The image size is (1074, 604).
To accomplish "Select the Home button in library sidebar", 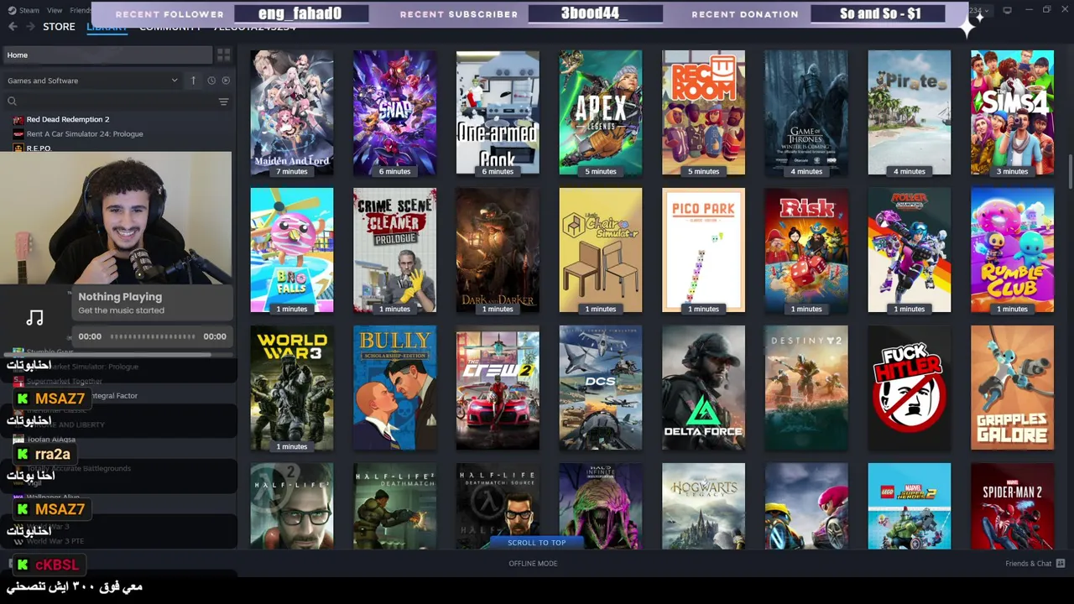I will [107, 55].
